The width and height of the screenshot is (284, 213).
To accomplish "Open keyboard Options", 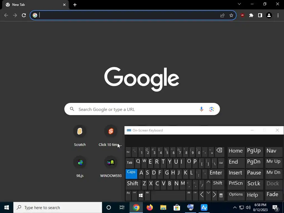I will (x=236, y=196).
